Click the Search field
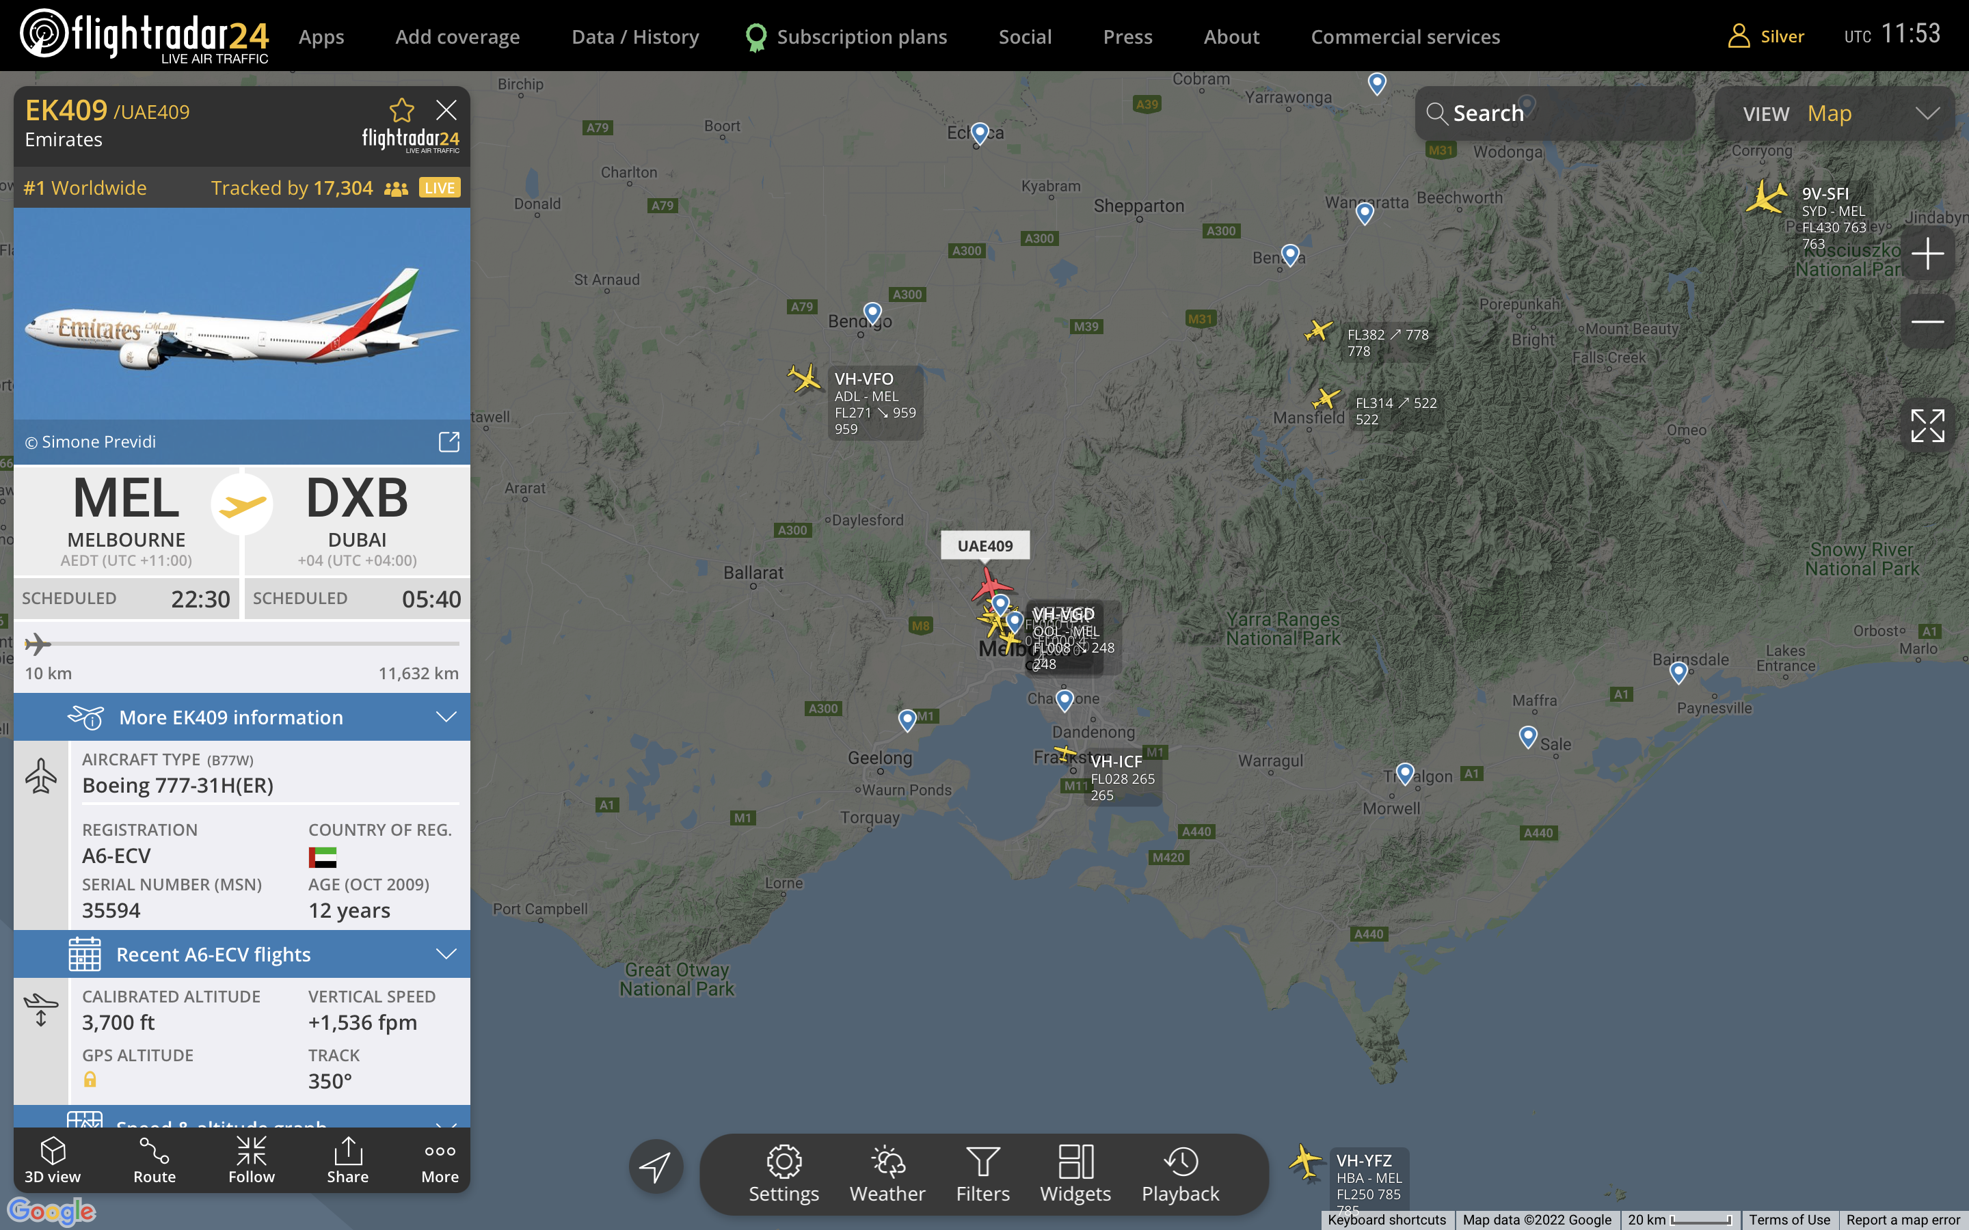This screenshot has width=1969, height=1230. [x=1555, y=113]
